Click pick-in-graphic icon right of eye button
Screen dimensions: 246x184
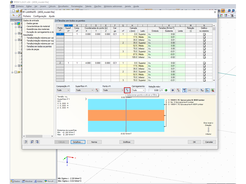pyautogui.click(x=178, y=90)
